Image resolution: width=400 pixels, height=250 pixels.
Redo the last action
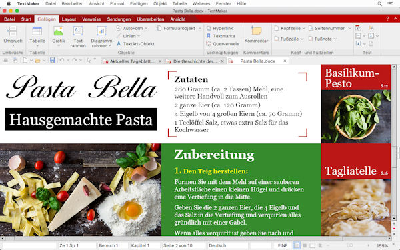coord(74,61)
